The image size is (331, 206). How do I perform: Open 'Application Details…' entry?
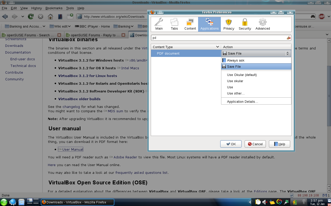click(x=256, y=102)
